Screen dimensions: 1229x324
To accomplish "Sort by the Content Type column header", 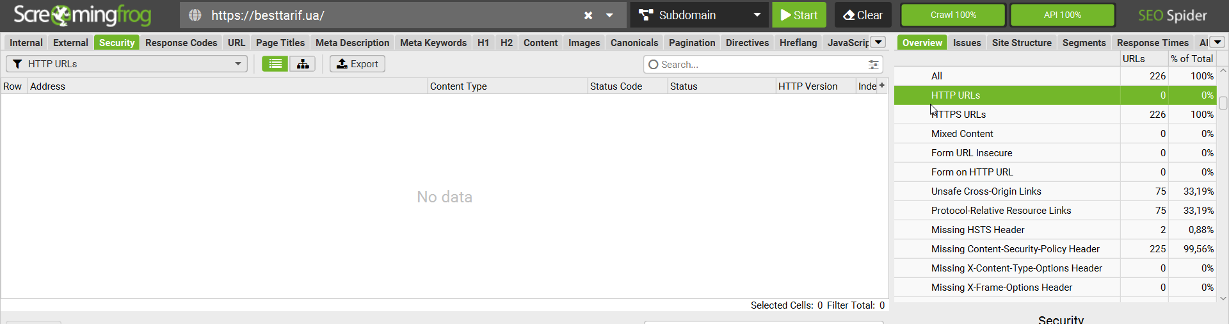I will (x=508, y=86).
